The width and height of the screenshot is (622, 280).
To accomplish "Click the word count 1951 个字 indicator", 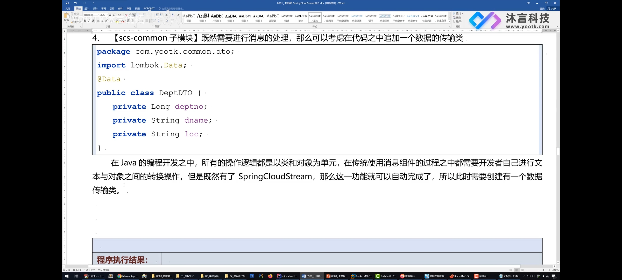I will pyautogui.click(x=90, y=270).
